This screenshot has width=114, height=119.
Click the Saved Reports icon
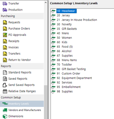5,79
